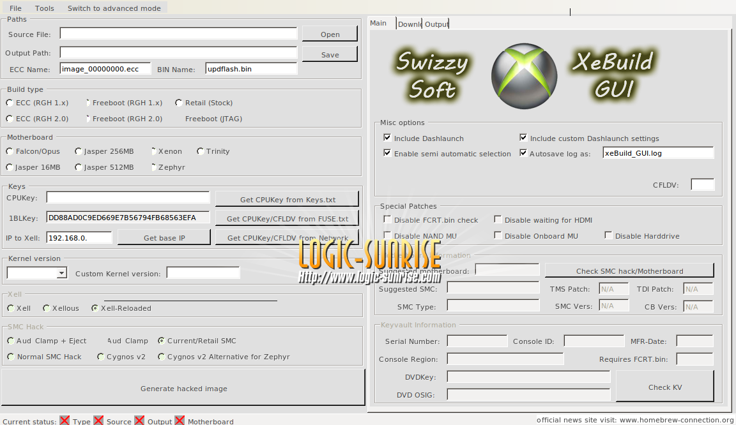This screenshot has height=425, width=736.
Task: Select Cygnos v2 Alternative for Zephyr
Action: (224, 357)
